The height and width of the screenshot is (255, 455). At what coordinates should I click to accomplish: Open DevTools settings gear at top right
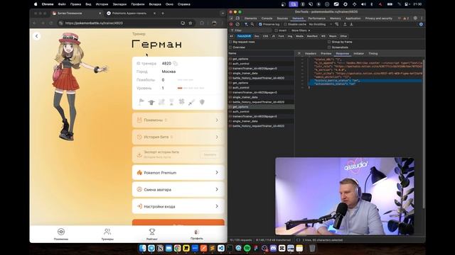tap(415, 18)
